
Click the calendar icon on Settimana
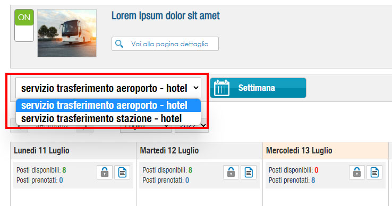pos(221,88)
